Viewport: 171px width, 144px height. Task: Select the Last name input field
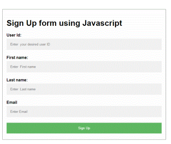(84, 89)
